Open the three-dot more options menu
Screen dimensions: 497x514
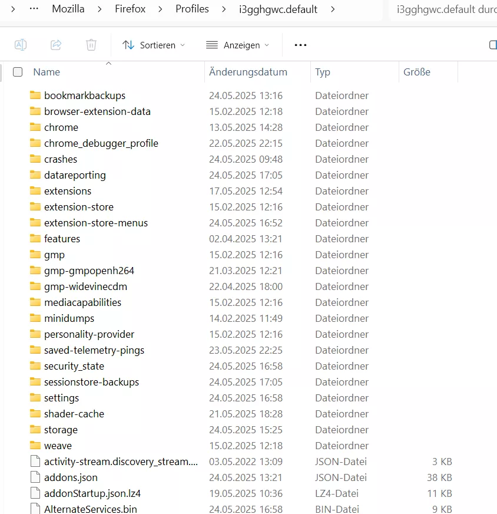tap(300, 45)
